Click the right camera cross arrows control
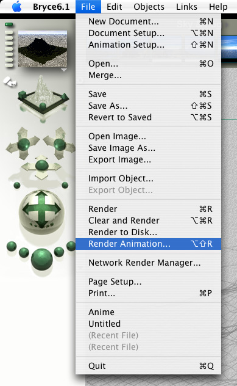 pyautogui.click(x=60, y=144)
